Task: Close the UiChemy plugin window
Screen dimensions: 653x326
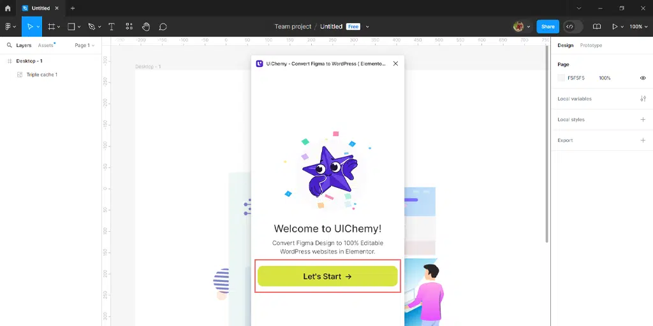Action: tap(395, 64)
